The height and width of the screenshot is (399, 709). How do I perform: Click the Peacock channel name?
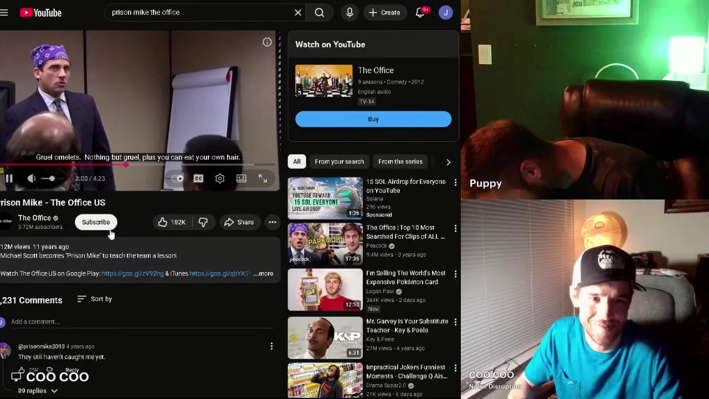point(377,246)
